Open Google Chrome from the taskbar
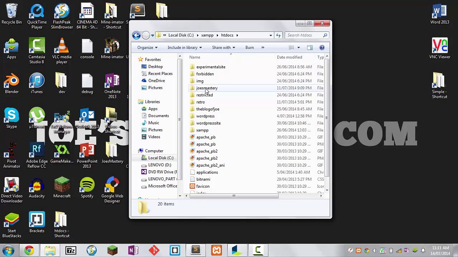 coord(29,251)
